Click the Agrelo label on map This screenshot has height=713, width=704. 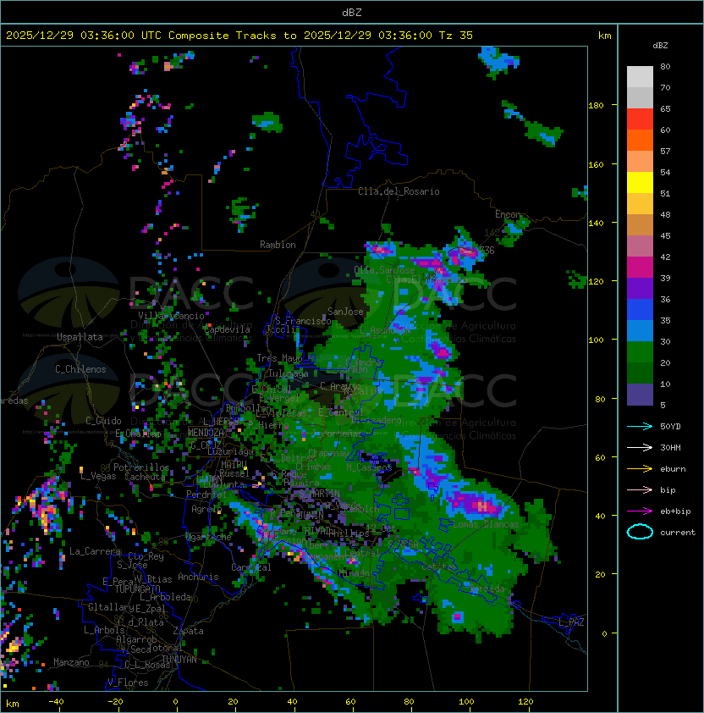click(206, 509)
